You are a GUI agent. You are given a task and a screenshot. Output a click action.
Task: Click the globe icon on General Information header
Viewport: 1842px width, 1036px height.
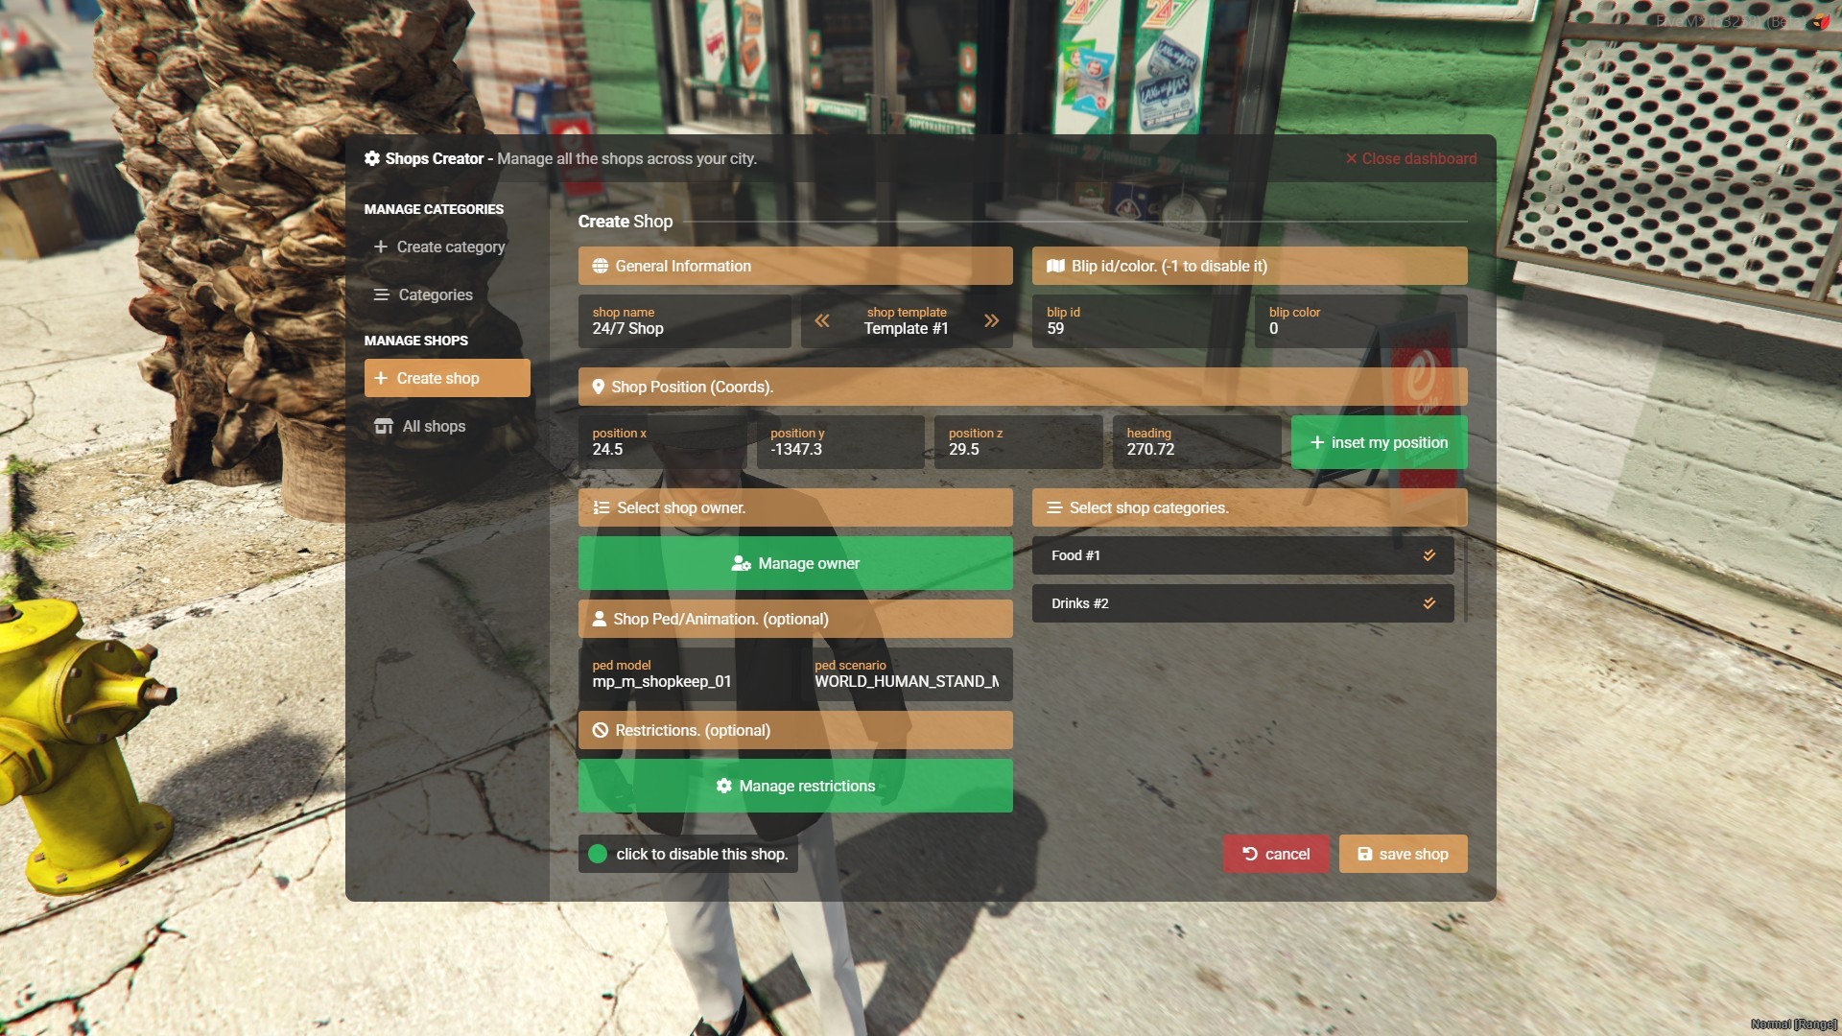tap(601, 266)
